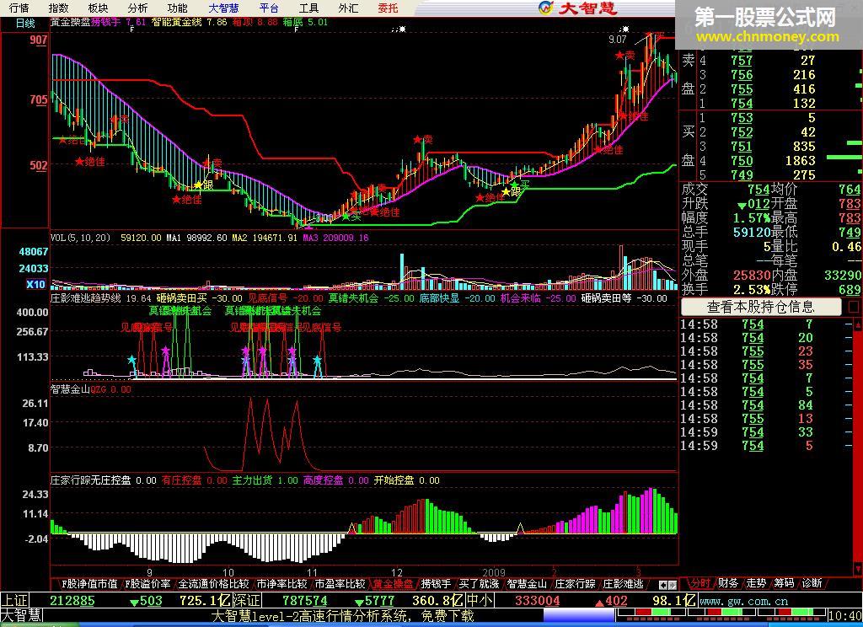The height and width of the screenshot is (627, 863).
Task: Click the 907 price axis label
Action: pos(39,40)
